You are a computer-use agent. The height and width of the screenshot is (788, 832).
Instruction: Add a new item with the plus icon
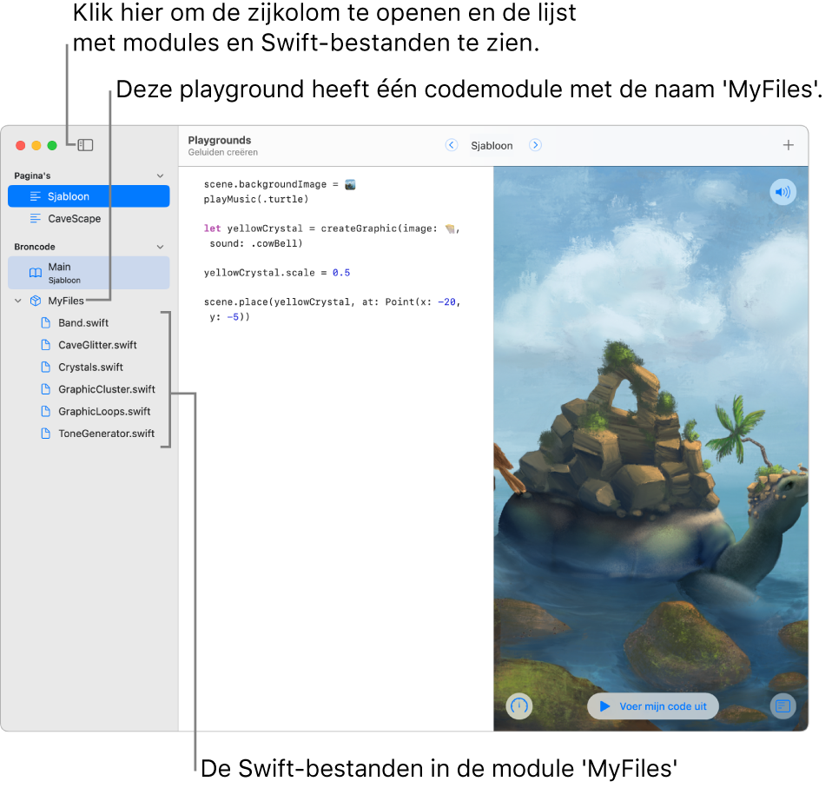tap(789, 145)
